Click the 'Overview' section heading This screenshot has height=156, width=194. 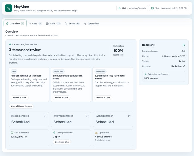click(12, 32)
